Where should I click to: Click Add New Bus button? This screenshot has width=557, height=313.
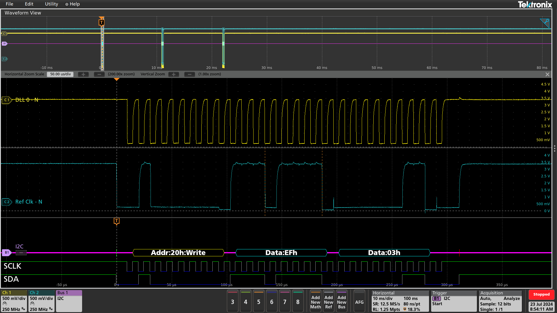[x=342, y=301]
